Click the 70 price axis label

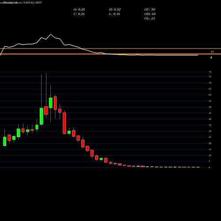coord(210,83)
